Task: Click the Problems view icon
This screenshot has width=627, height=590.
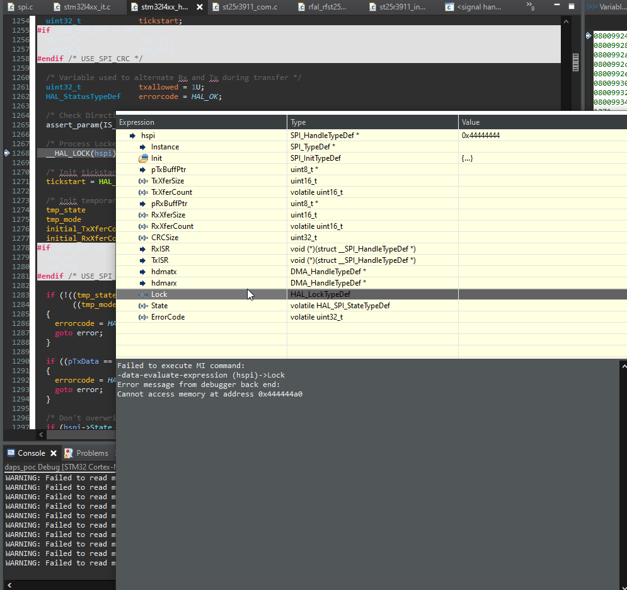Action: pyautogui.click(x=69, y=453)
